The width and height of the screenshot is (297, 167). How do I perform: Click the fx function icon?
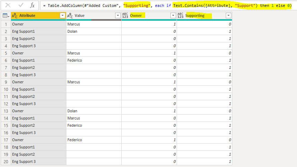point(33,5)
